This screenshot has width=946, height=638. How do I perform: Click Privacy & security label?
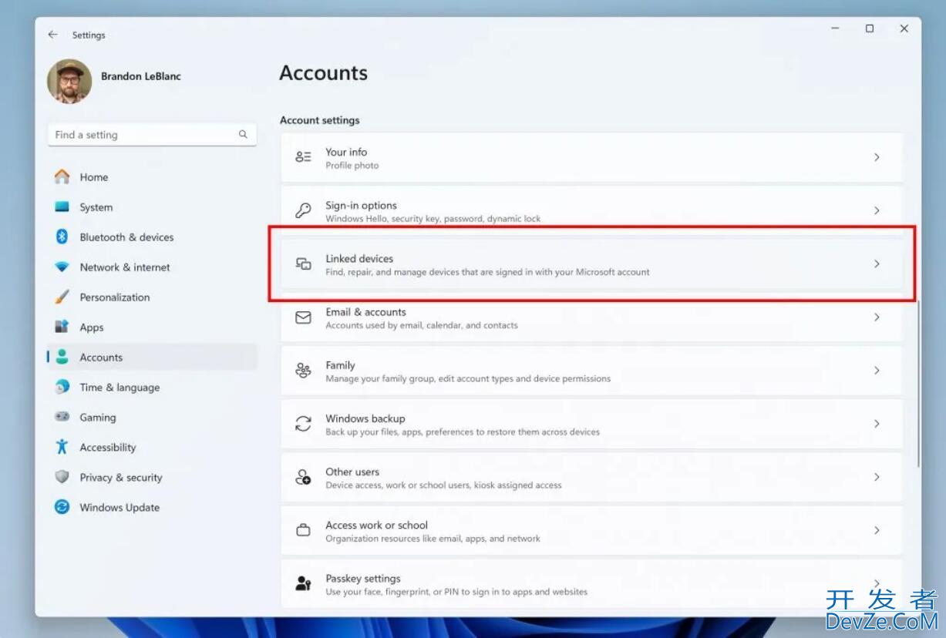[121, 478]
